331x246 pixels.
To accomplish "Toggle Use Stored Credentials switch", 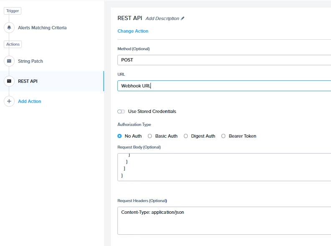I will (x=121, y=112).
